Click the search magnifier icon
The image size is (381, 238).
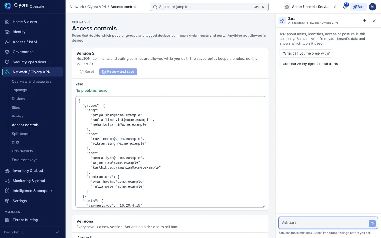coord(155,7)
